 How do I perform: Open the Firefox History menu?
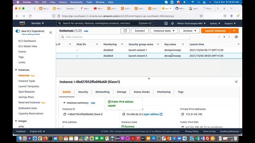63,2
